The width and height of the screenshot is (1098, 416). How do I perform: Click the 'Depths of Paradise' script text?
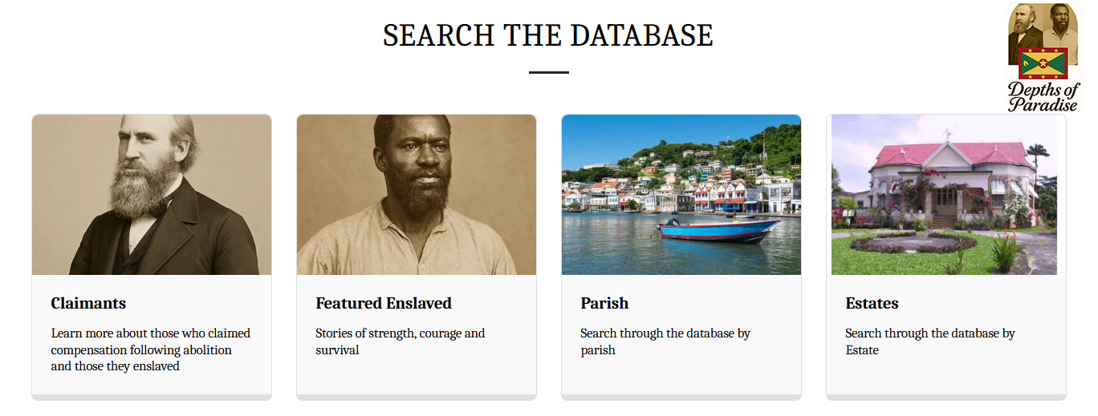point(1043,96)
